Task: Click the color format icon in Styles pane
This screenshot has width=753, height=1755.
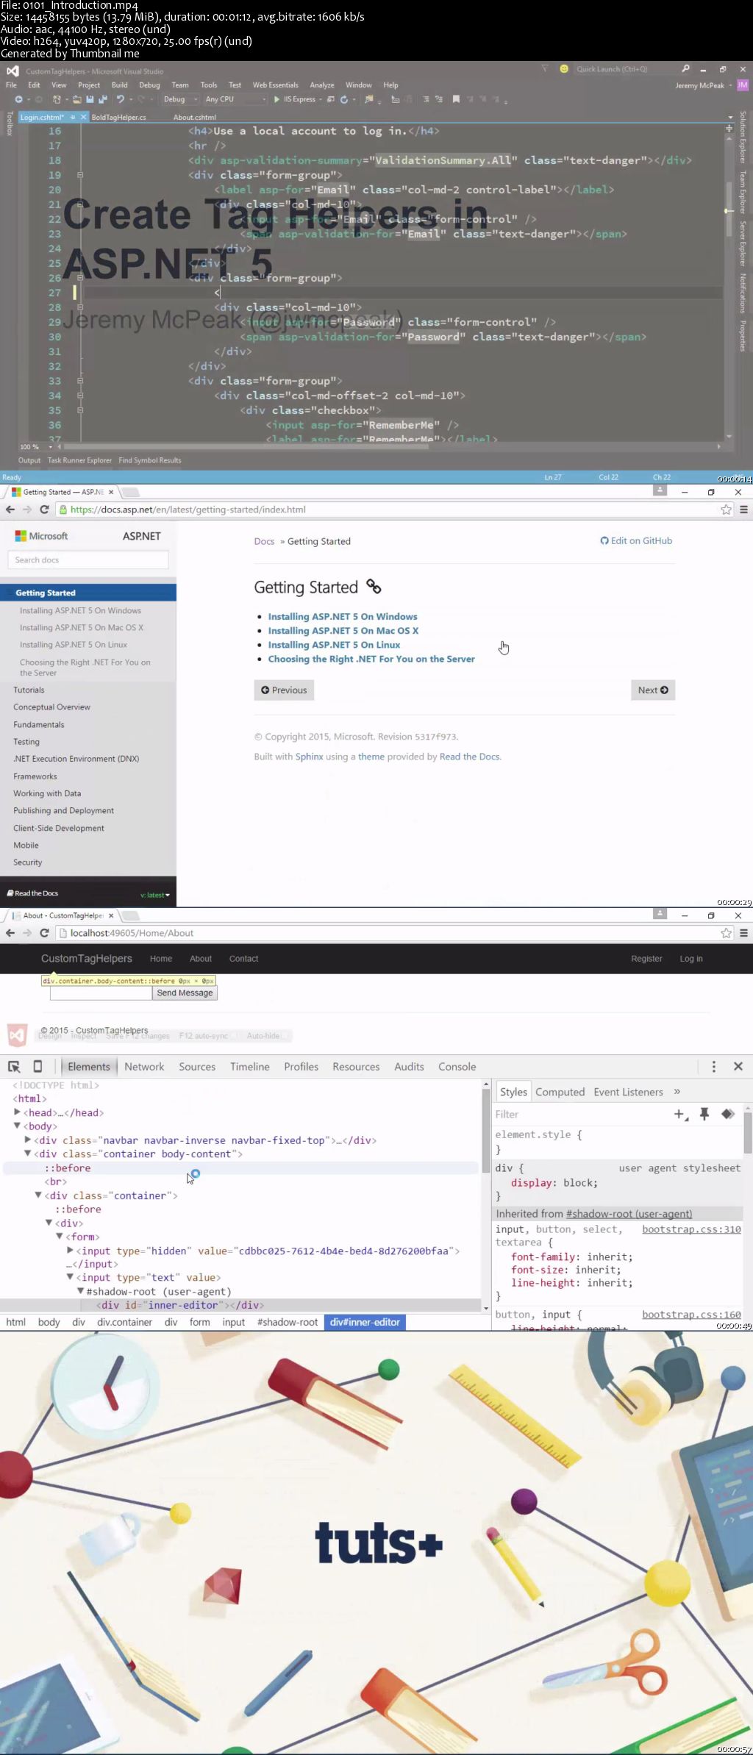Action: pyautogui.click(x=728, y=1115)
